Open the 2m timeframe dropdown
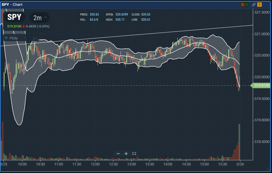272x173 pixels. click(x=39, y=17)
